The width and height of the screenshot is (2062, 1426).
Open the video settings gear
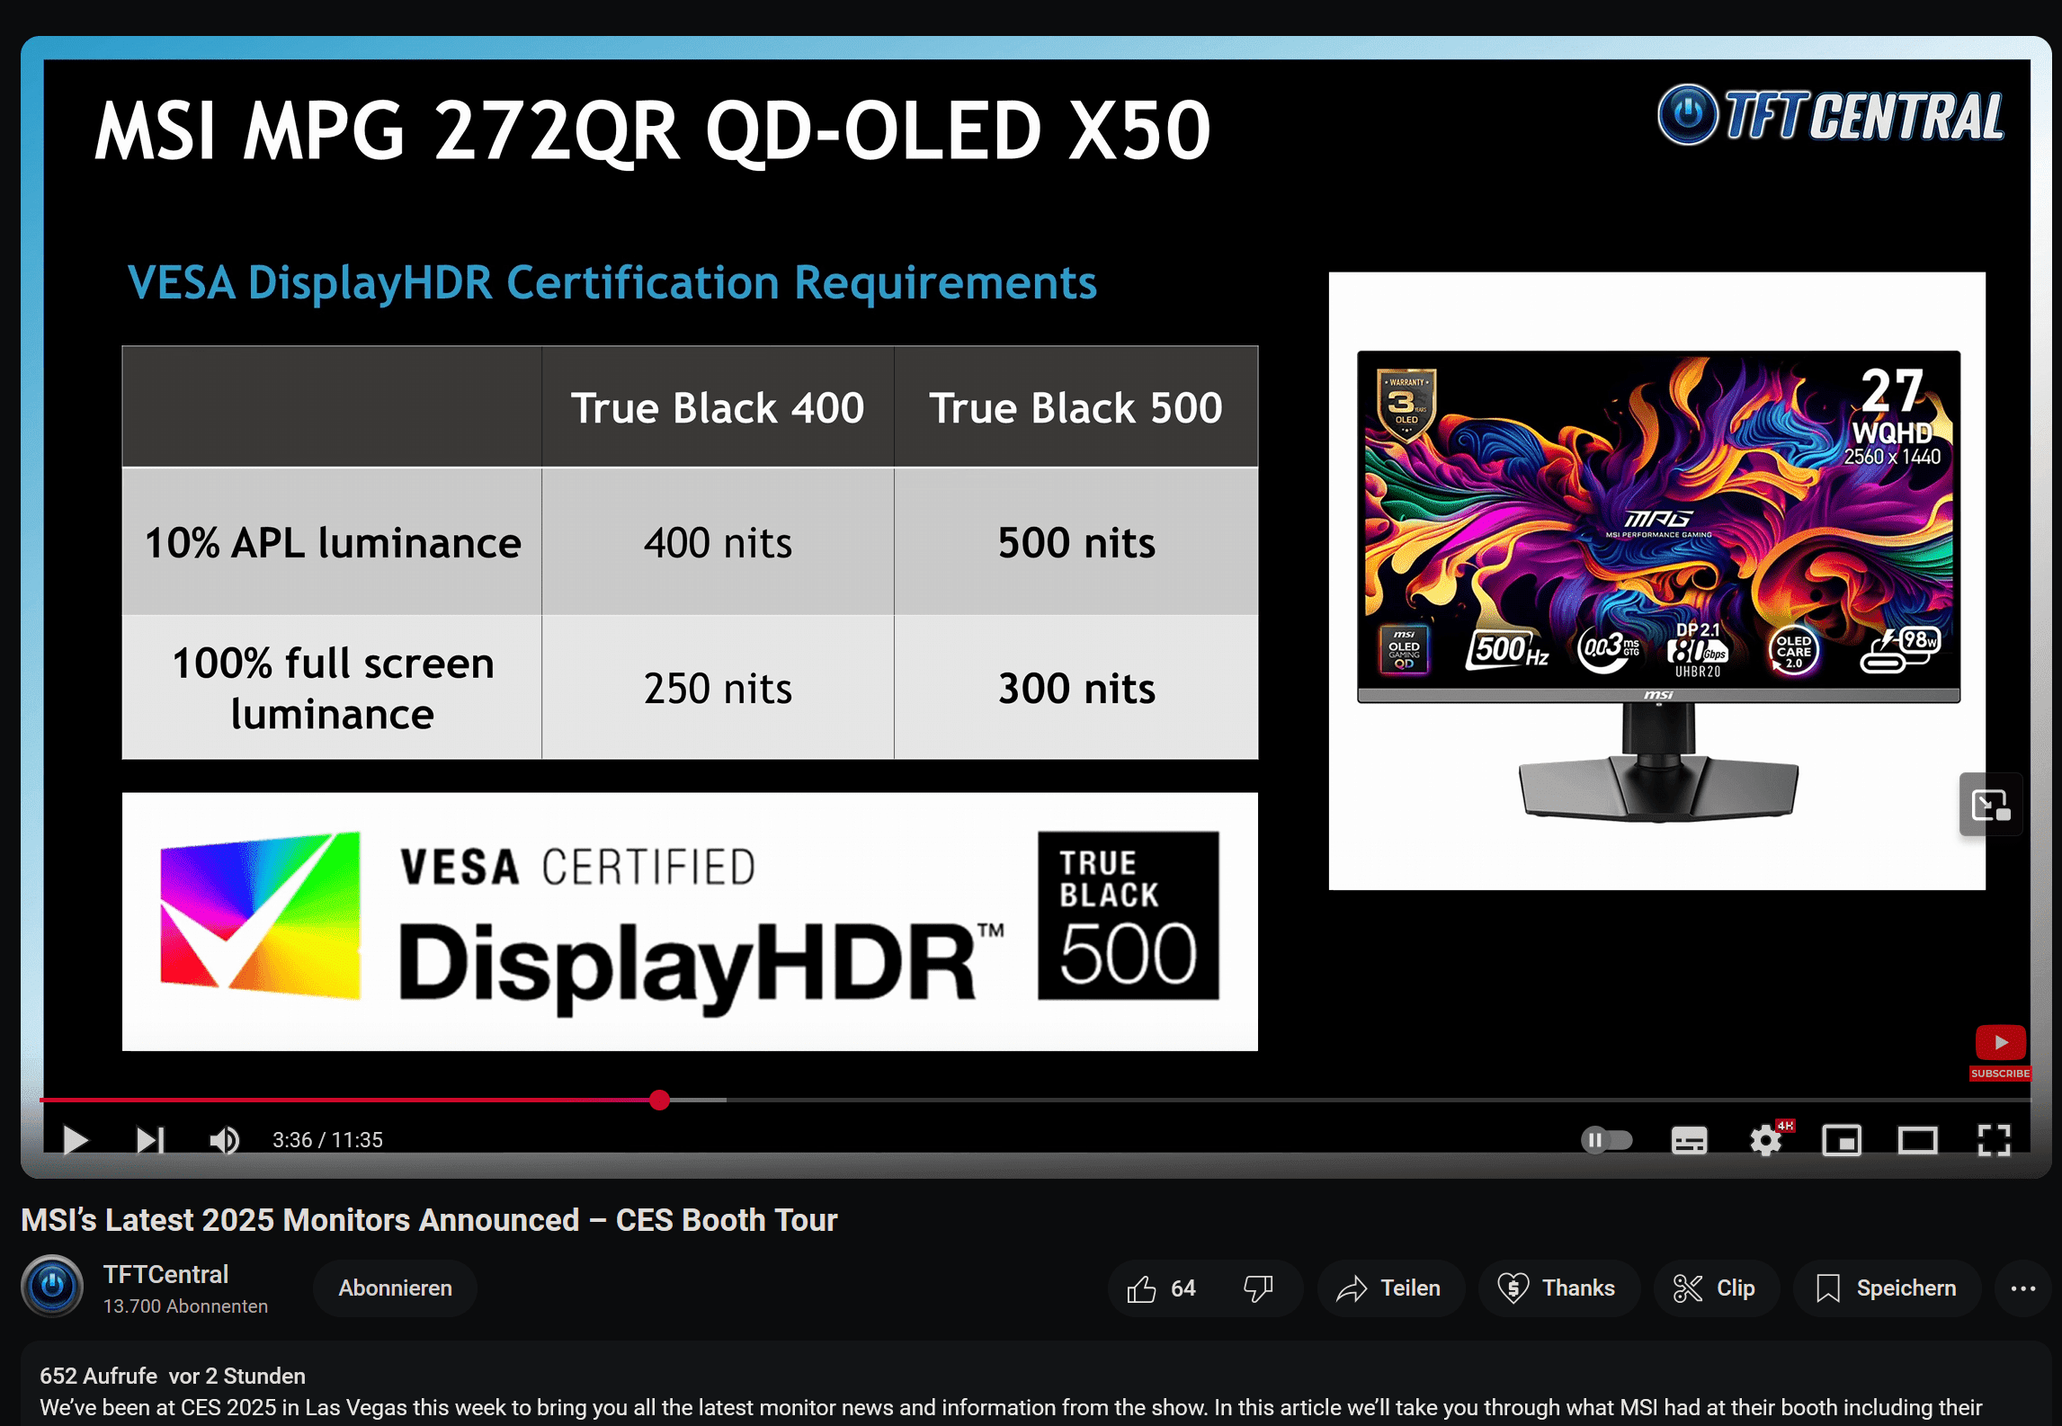pyautogui.click(x=1766, y=1140)
